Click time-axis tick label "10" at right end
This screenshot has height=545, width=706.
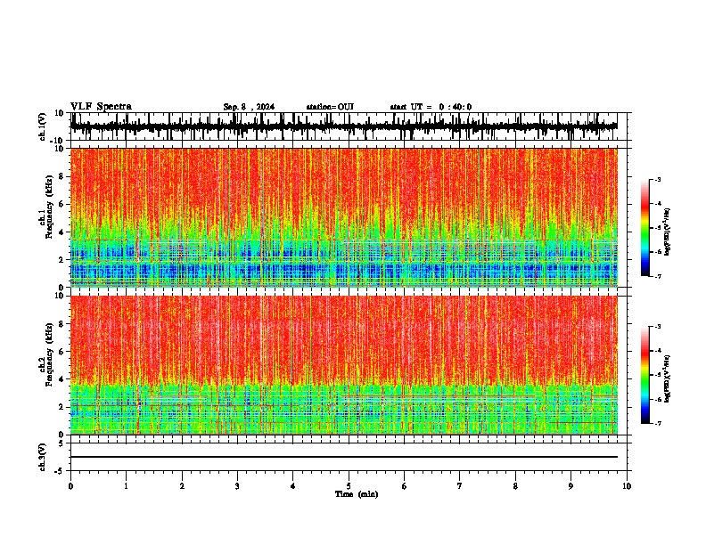[627, 486]
